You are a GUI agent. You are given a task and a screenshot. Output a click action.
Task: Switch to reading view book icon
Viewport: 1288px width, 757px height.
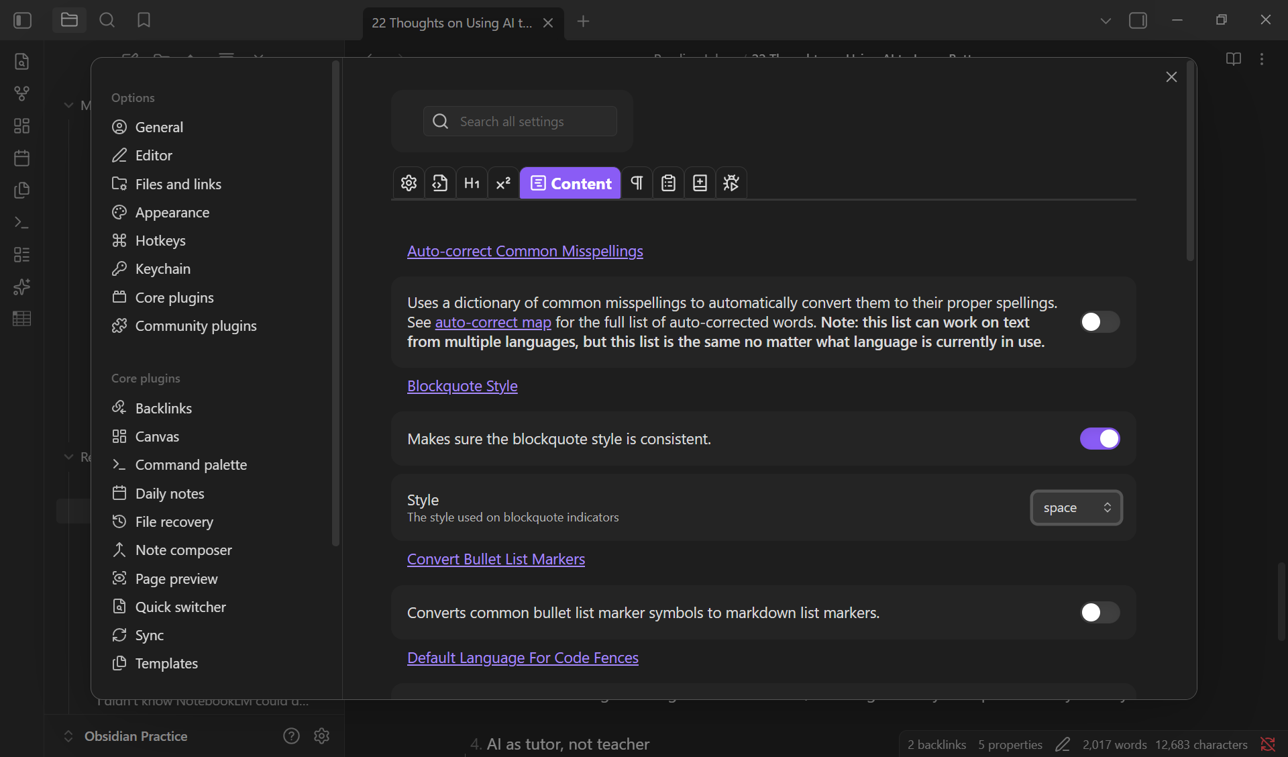(1233, 59)
